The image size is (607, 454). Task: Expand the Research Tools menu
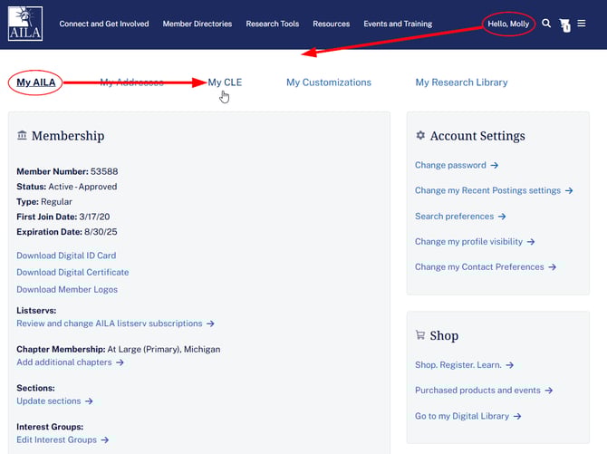[x=272, y=24]
